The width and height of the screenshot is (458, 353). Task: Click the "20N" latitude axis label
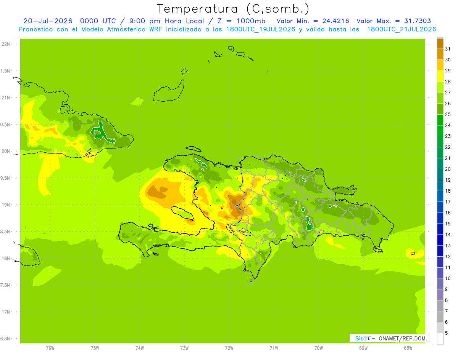pyautogui.click(x=6, y=151)
